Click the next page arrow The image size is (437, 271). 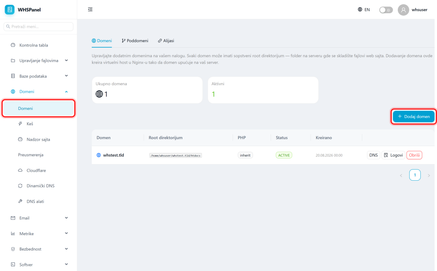click(428, 175)
